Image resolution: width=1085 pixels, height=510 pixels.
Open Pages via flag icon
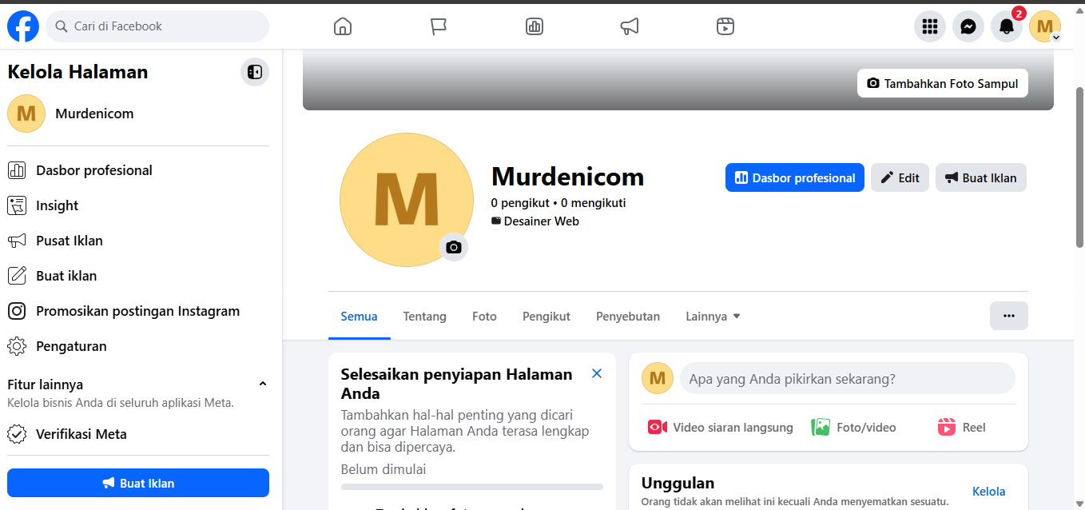pyautogui.click(x=438, y=26)
